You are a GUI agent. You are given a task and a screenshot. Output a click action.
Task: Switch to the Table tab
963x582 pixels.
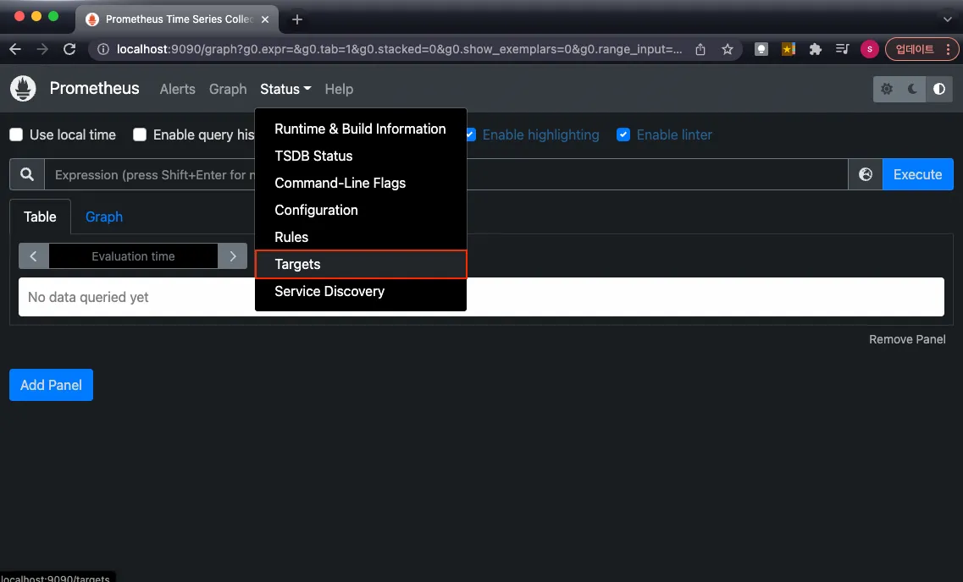click(40, 217)
